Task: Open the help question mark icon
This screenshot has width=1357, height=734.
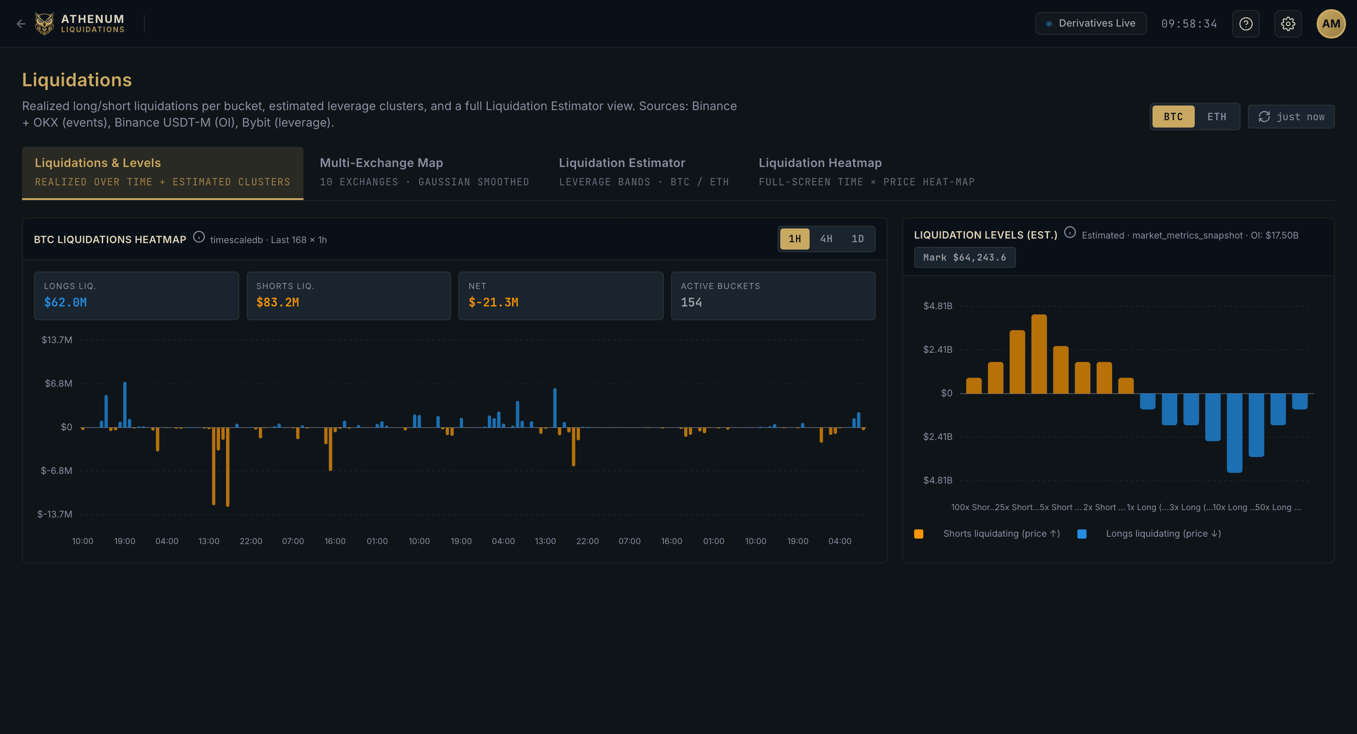Action: pyautogui.click(x=1245, y=24)
